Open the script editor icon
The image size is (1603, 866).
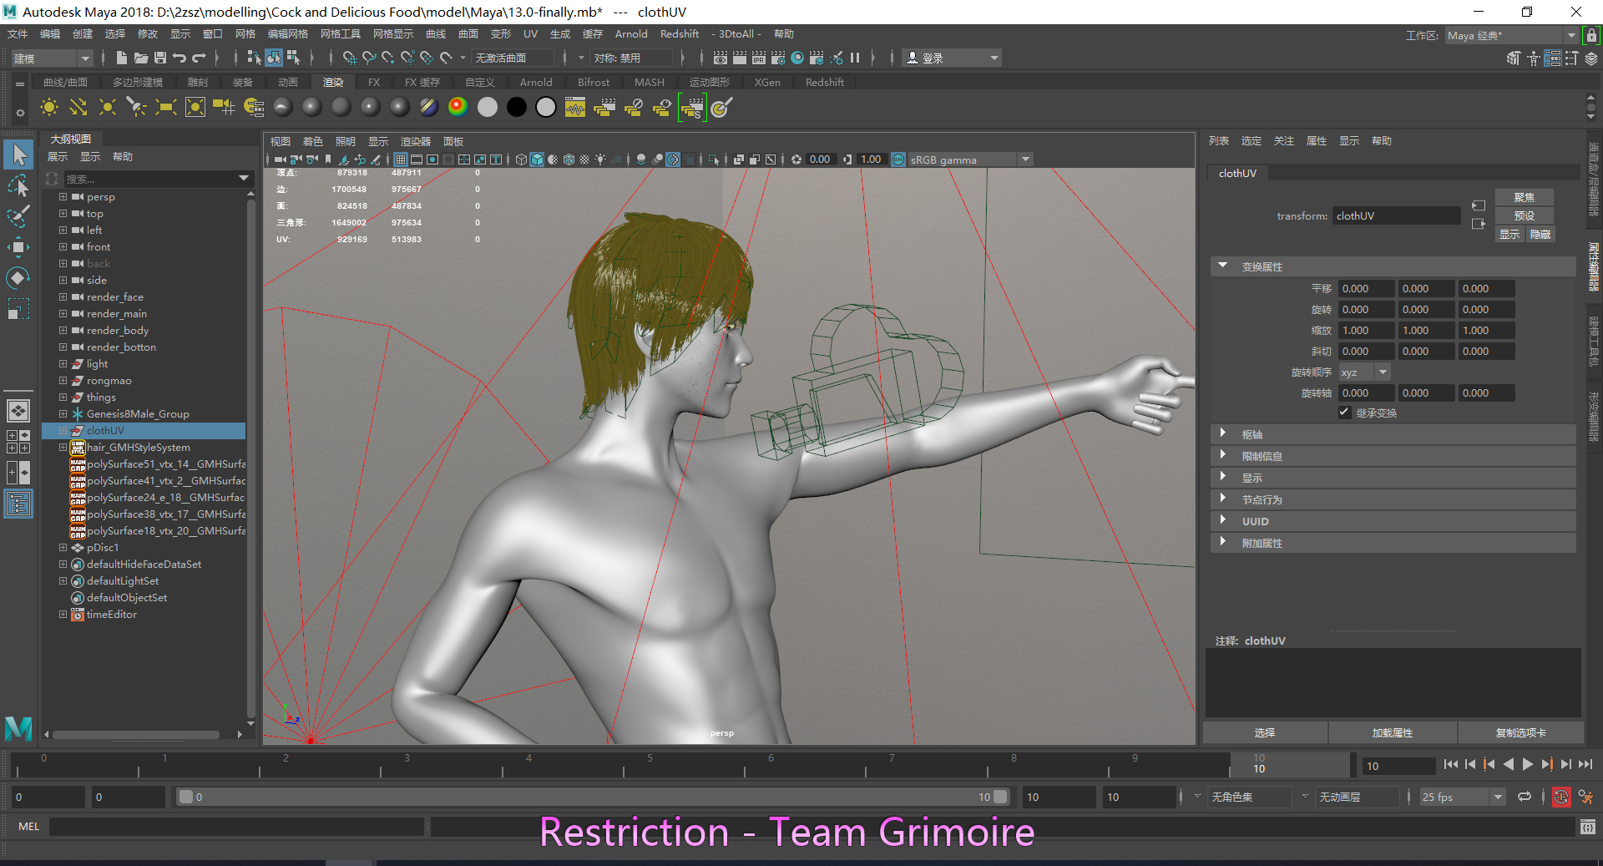point(1587,827)
